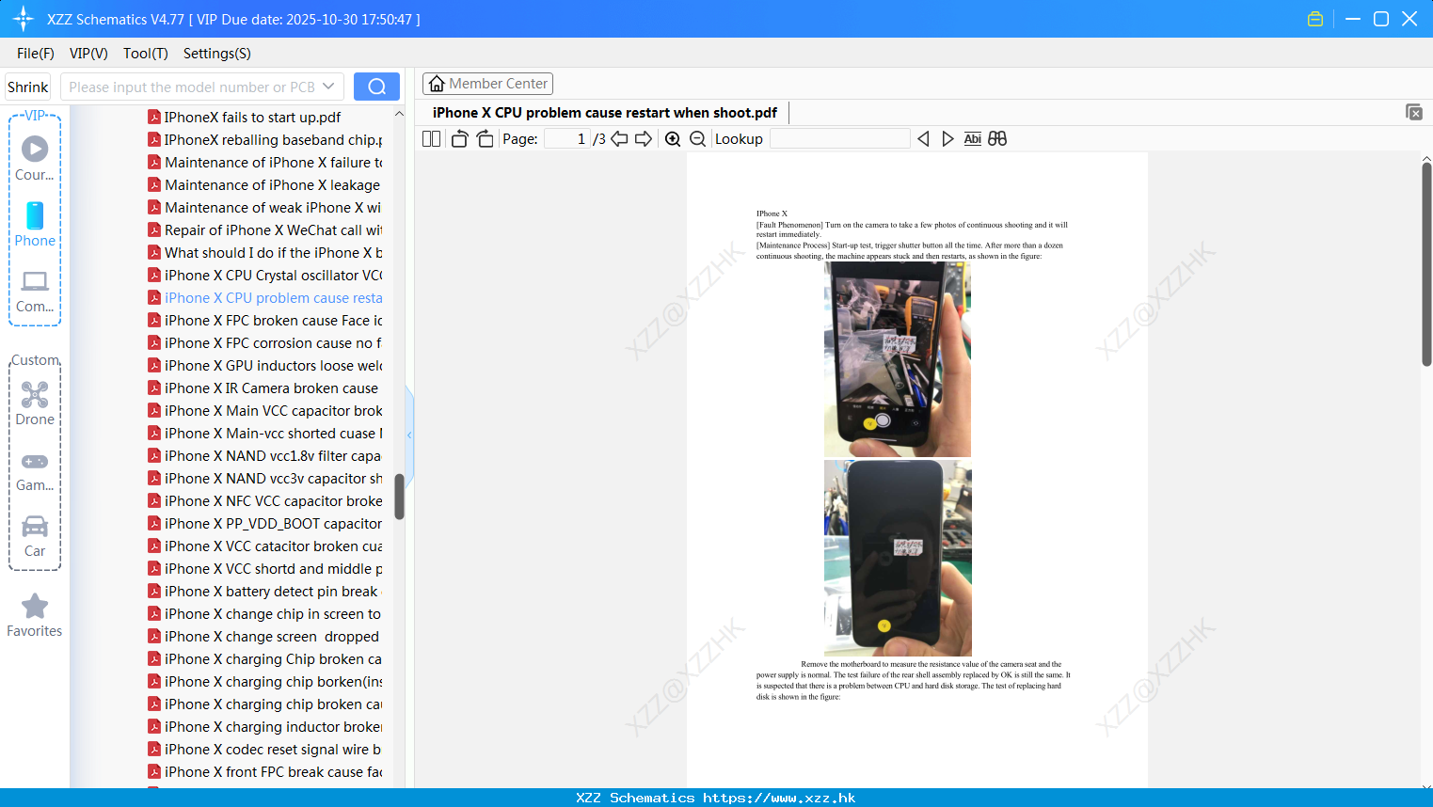
Task: Click the file list vertical scrollbar
Action: pyautogui.click(x=399, y=496)
